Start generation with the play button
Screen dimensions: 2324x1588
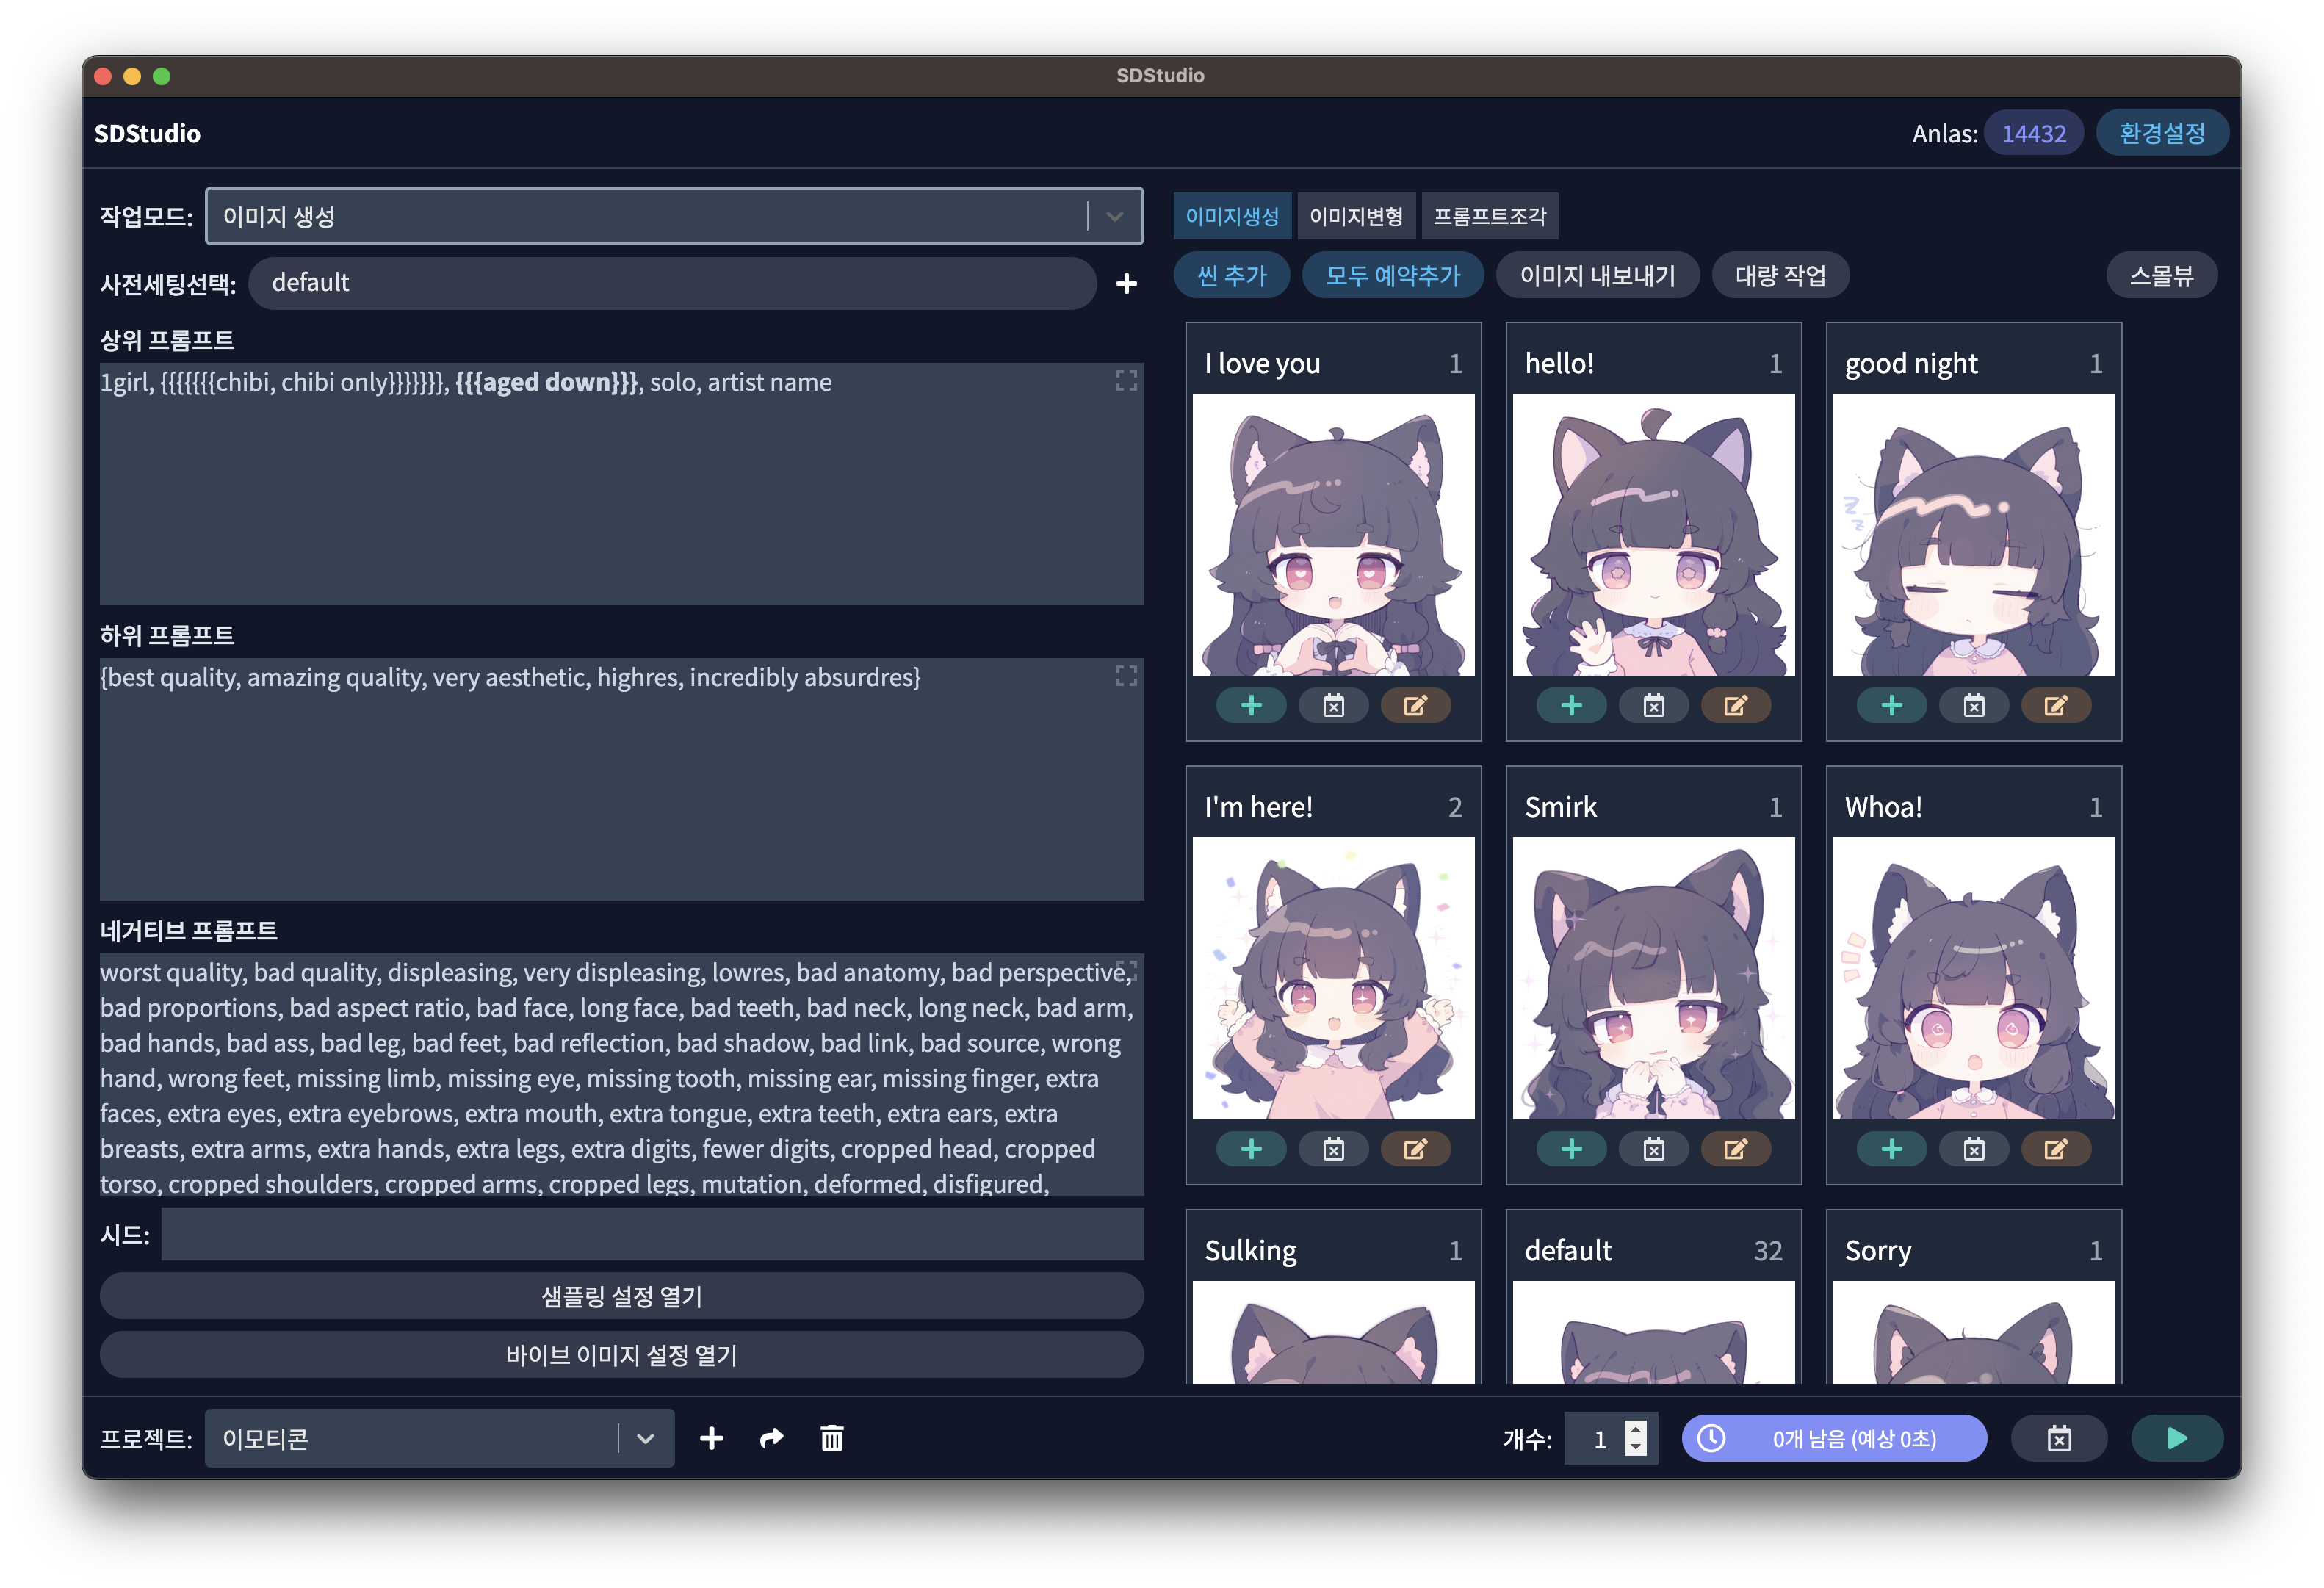(x=2177, y=1438)
